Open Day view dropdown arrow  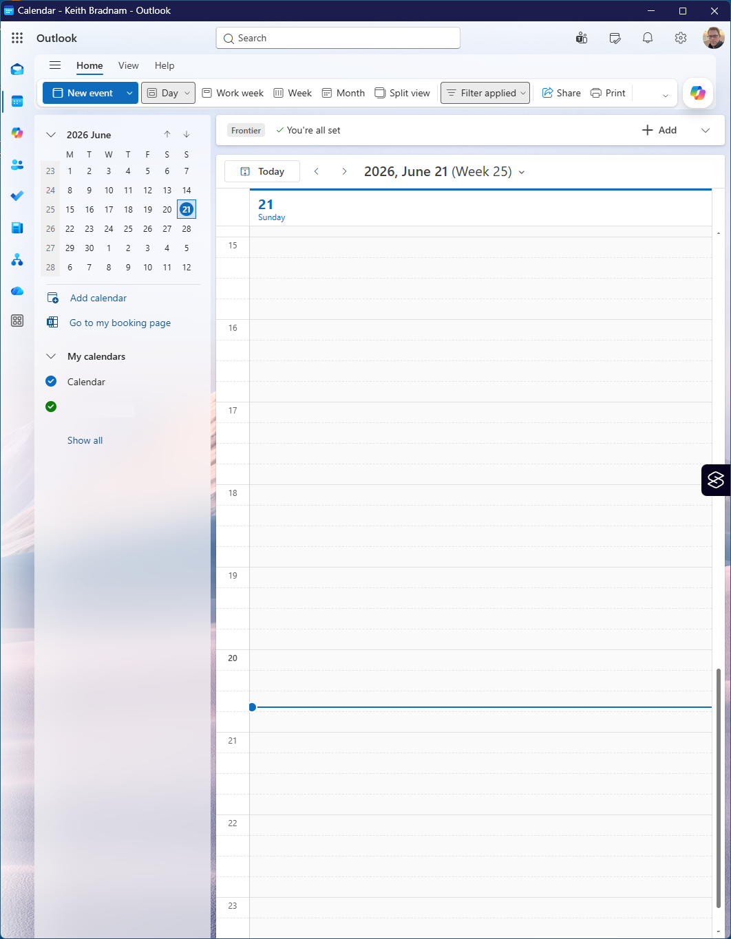coord(187,93)
